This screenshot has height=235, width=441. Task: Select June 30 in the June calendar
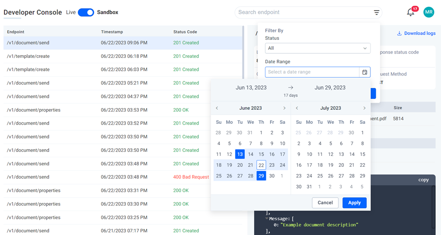click(272, 176)
